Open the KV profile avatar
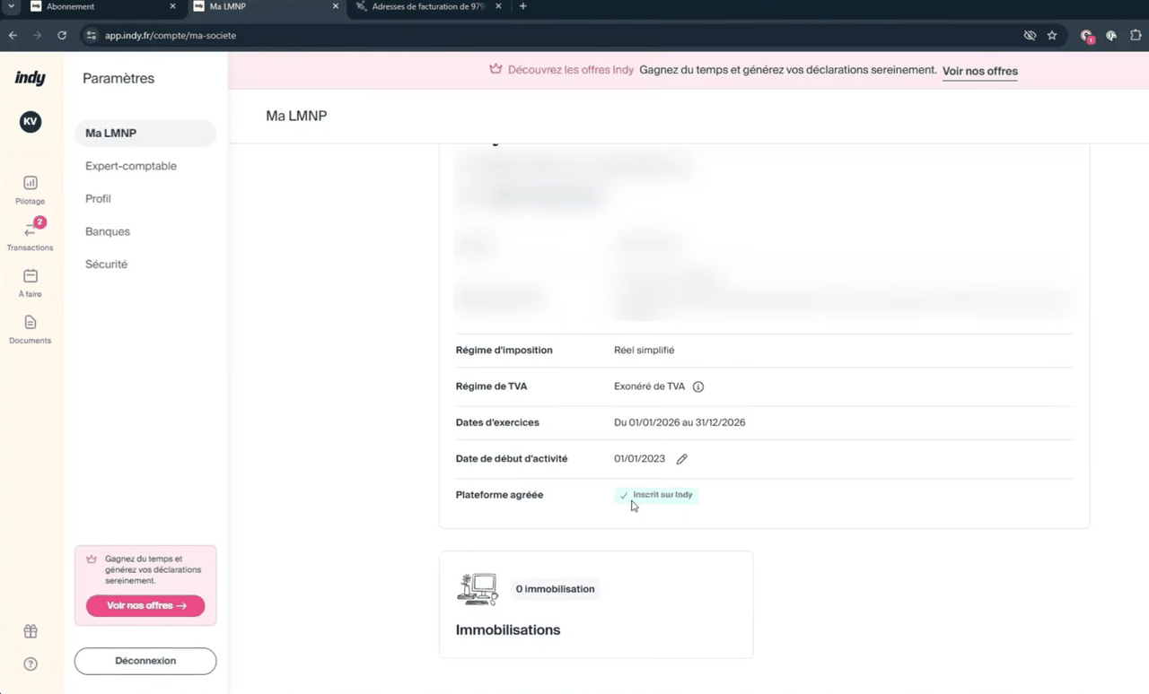Viewport: 1149px width, 694px height. (x=31, y=122)
